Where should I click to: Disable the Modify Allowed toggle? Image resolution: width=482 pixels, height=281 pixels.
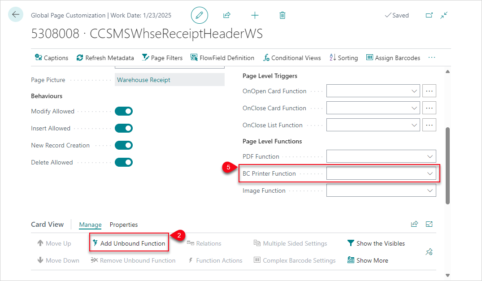pos(123,111)
